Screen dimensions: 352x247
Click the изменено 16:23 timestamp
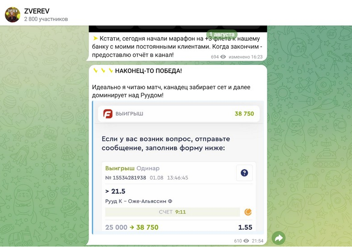(x=246, y=57)
